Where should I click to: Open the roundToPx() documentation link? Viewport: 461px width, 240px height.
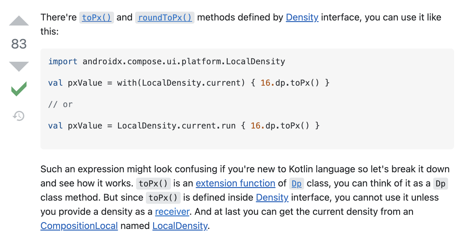point(165,17)
